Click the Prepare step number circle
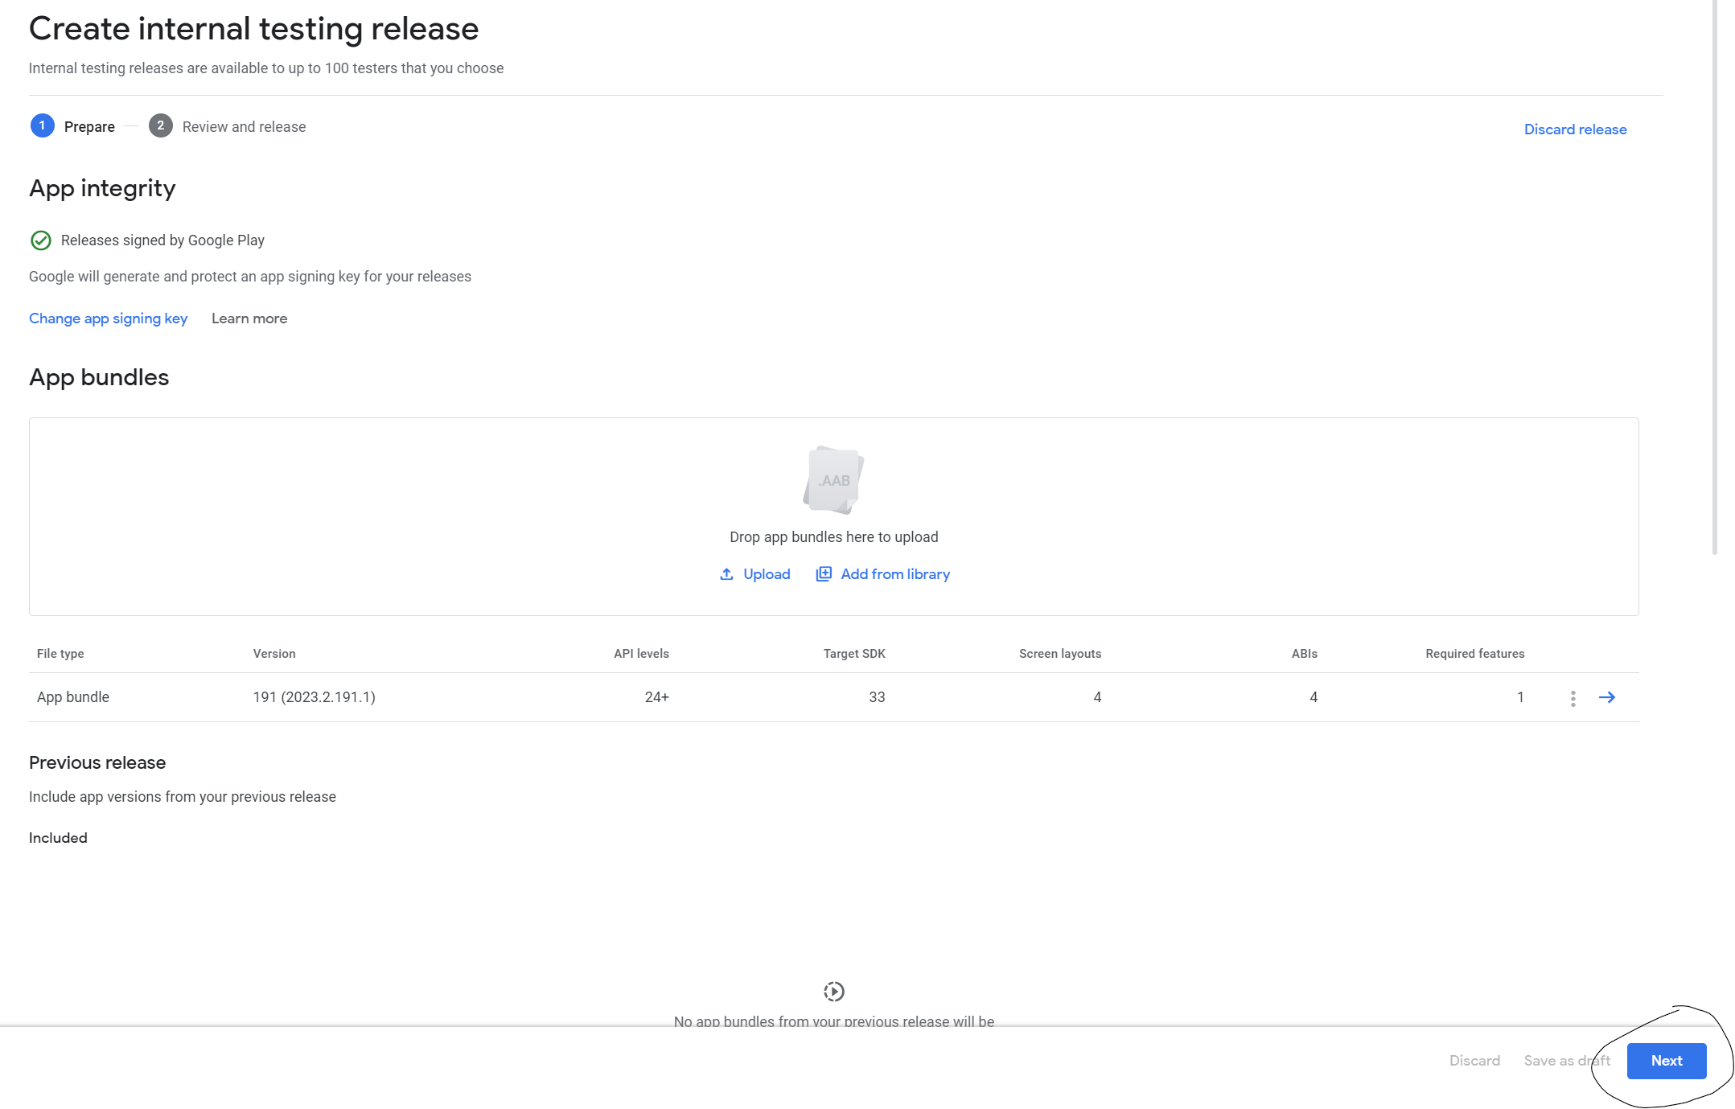1735x1109 pixels. (43, 126)
